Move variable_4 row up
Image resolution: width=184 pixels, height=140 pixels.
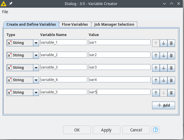click(x=156, y=80)
